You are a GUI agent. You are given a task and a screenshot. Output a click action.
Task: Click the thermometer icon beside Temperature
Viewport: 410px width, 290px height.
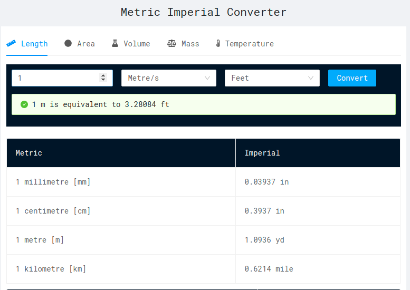[218, 43]
